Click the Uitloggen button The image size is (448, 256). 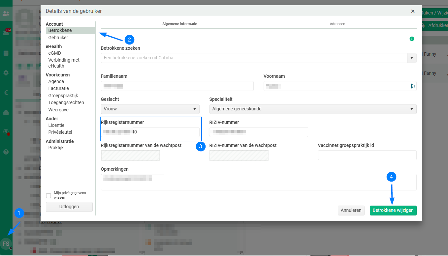click(69, 207)
